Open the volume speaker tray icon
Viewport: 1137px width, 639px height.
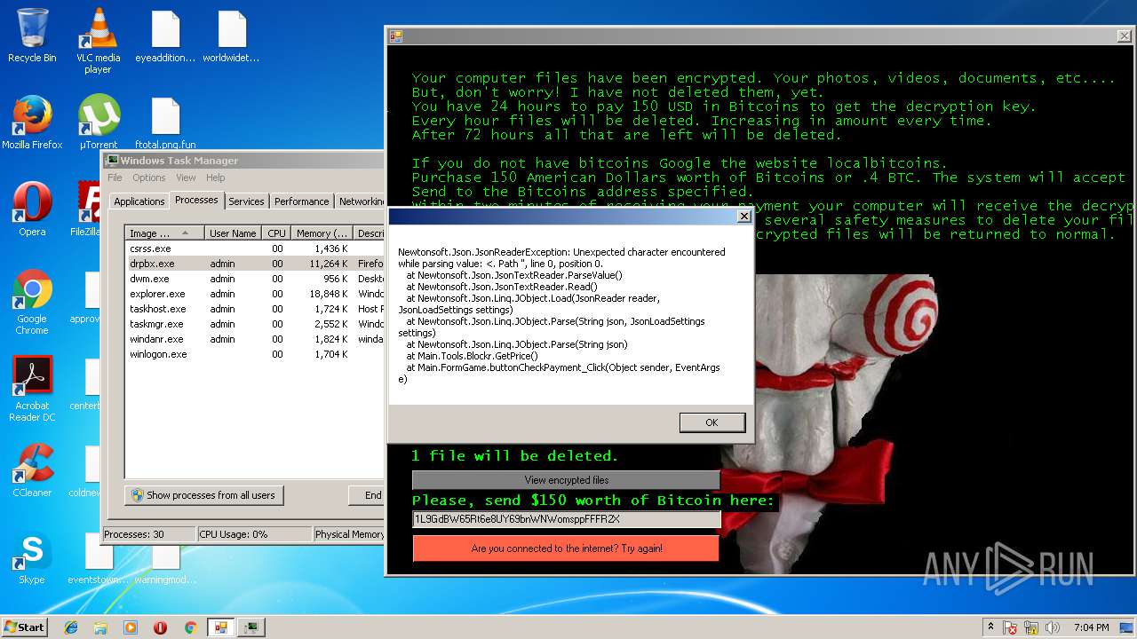point(1054,627)
